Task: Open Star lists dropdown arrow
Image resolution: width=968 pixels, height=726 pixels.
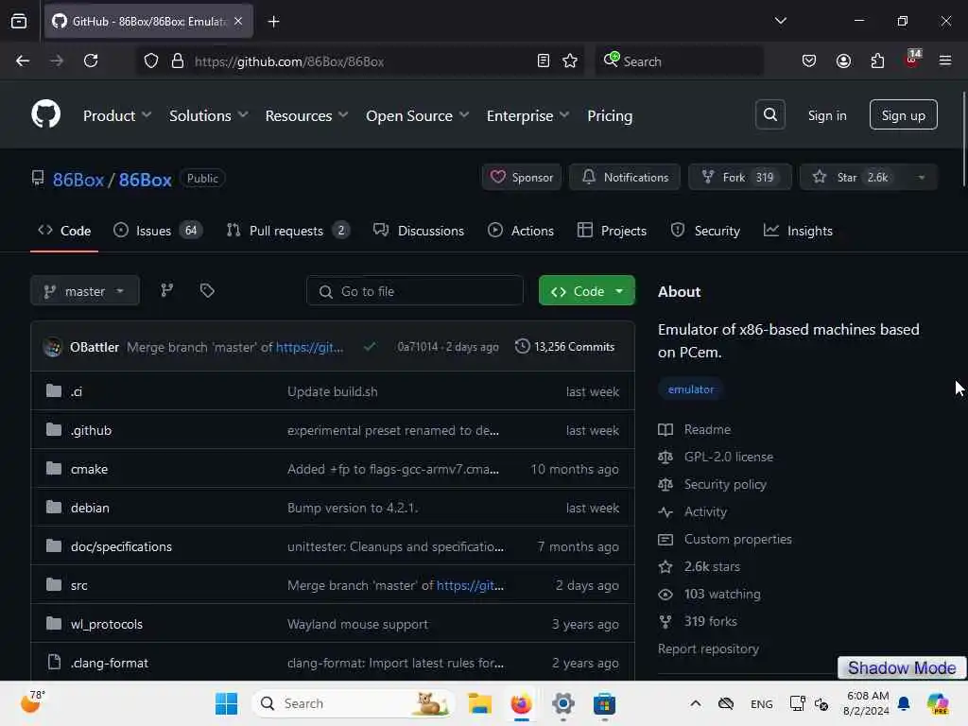Action: (x=921, y=177)
